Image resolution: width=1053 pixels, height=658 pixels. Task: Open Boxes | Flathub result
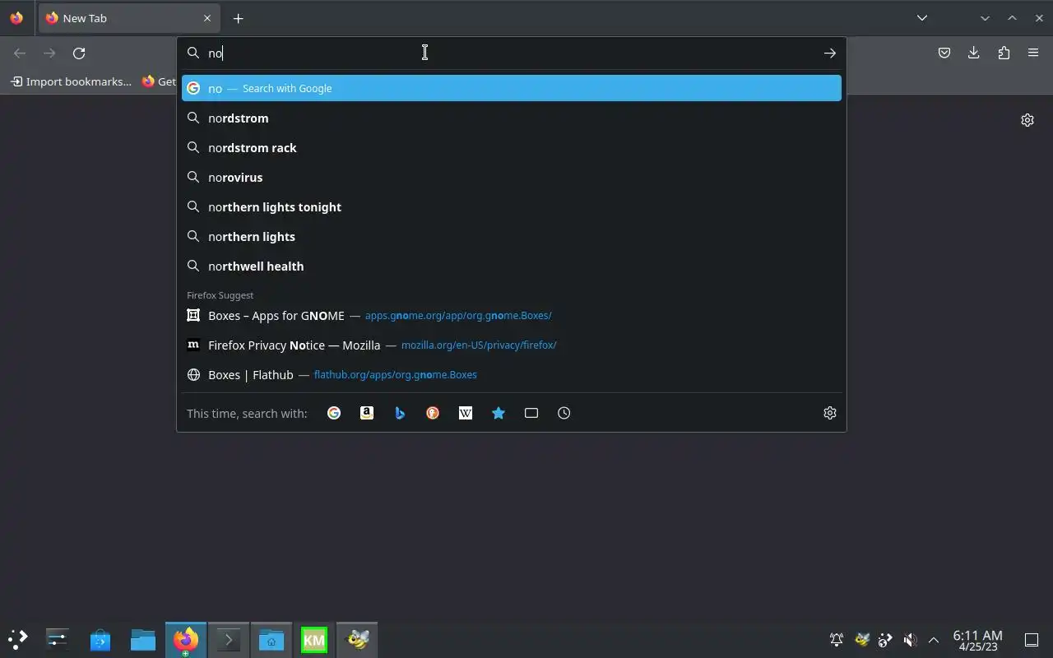coord(512,375)
